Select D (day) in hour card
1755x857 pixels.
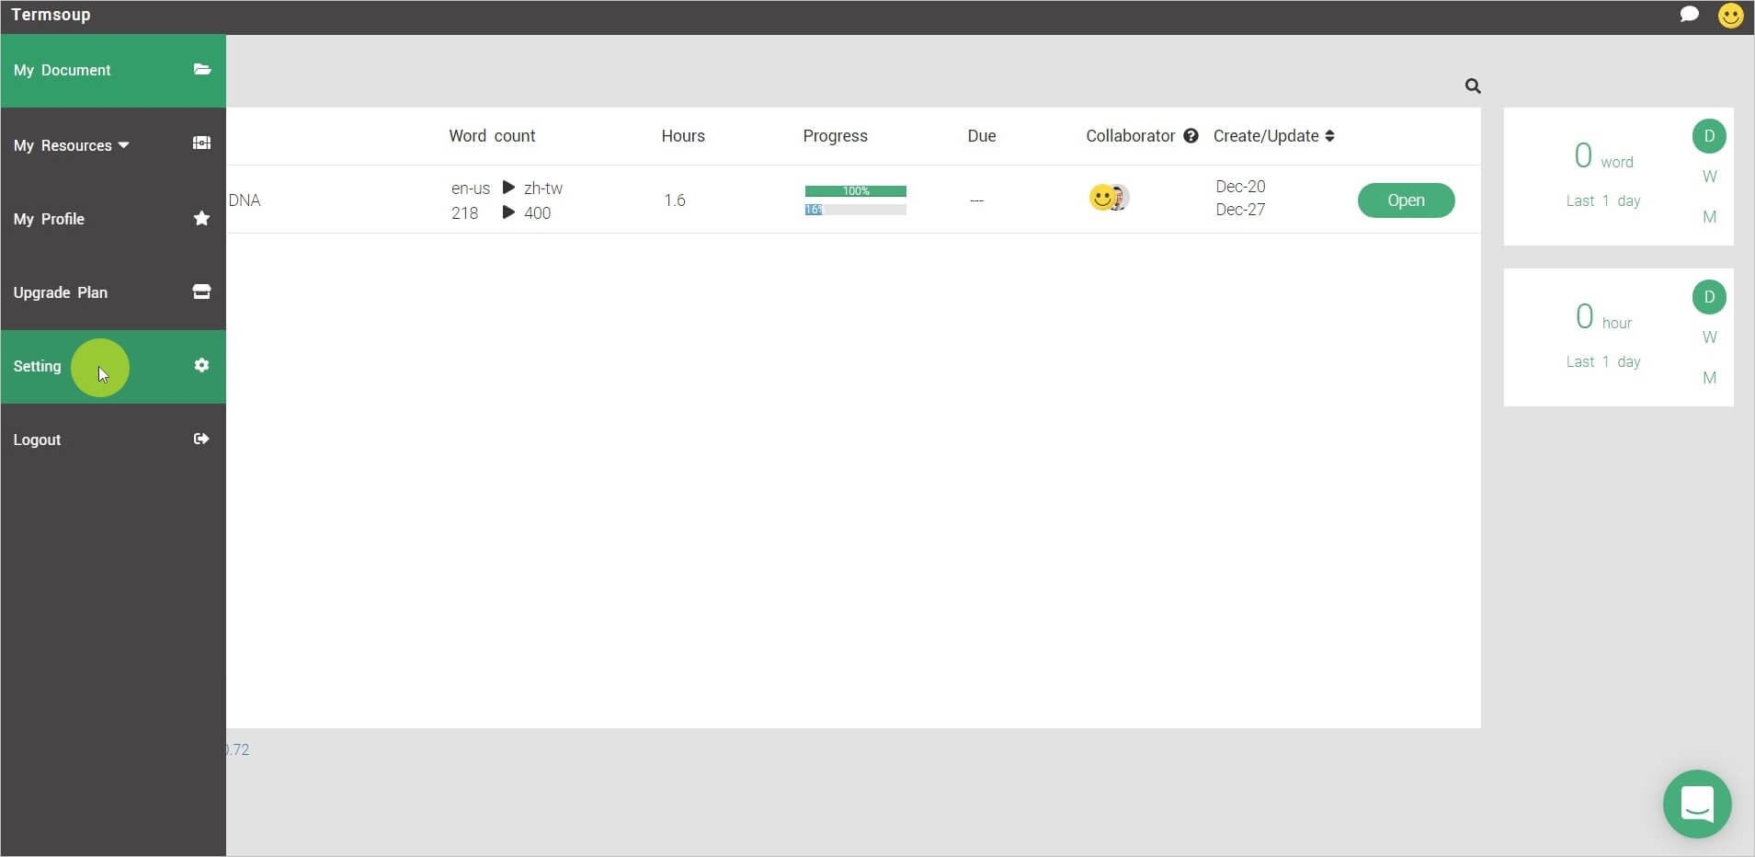tap(1709, 297)
